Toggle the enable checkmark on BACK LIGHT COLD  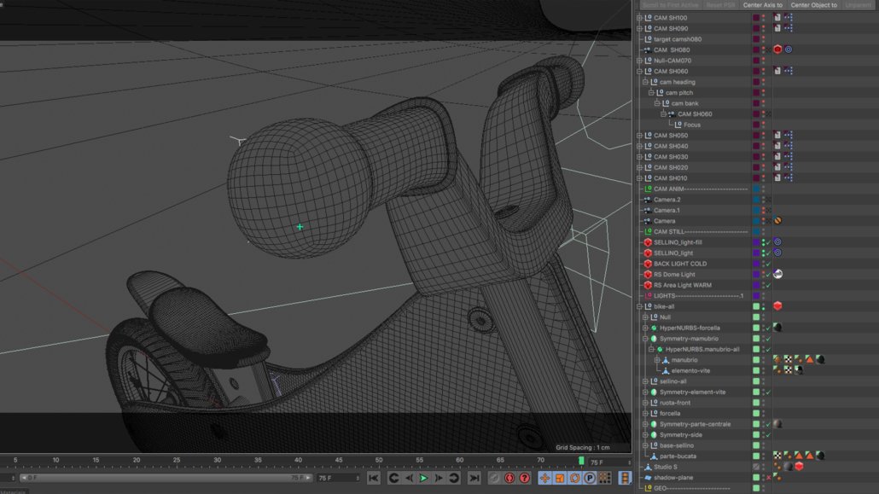tap(769, 264)
